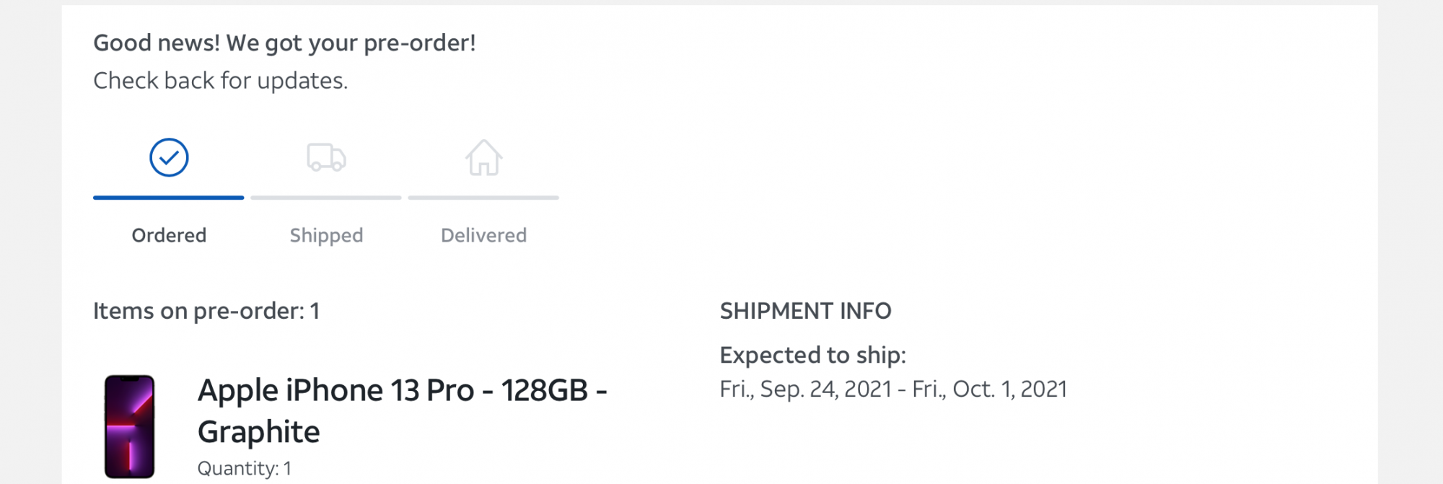This screenshot has width=1443, height=484.
Task: Click the 'Good news! We got your pre-order!' heading
Action: (284, 43)
